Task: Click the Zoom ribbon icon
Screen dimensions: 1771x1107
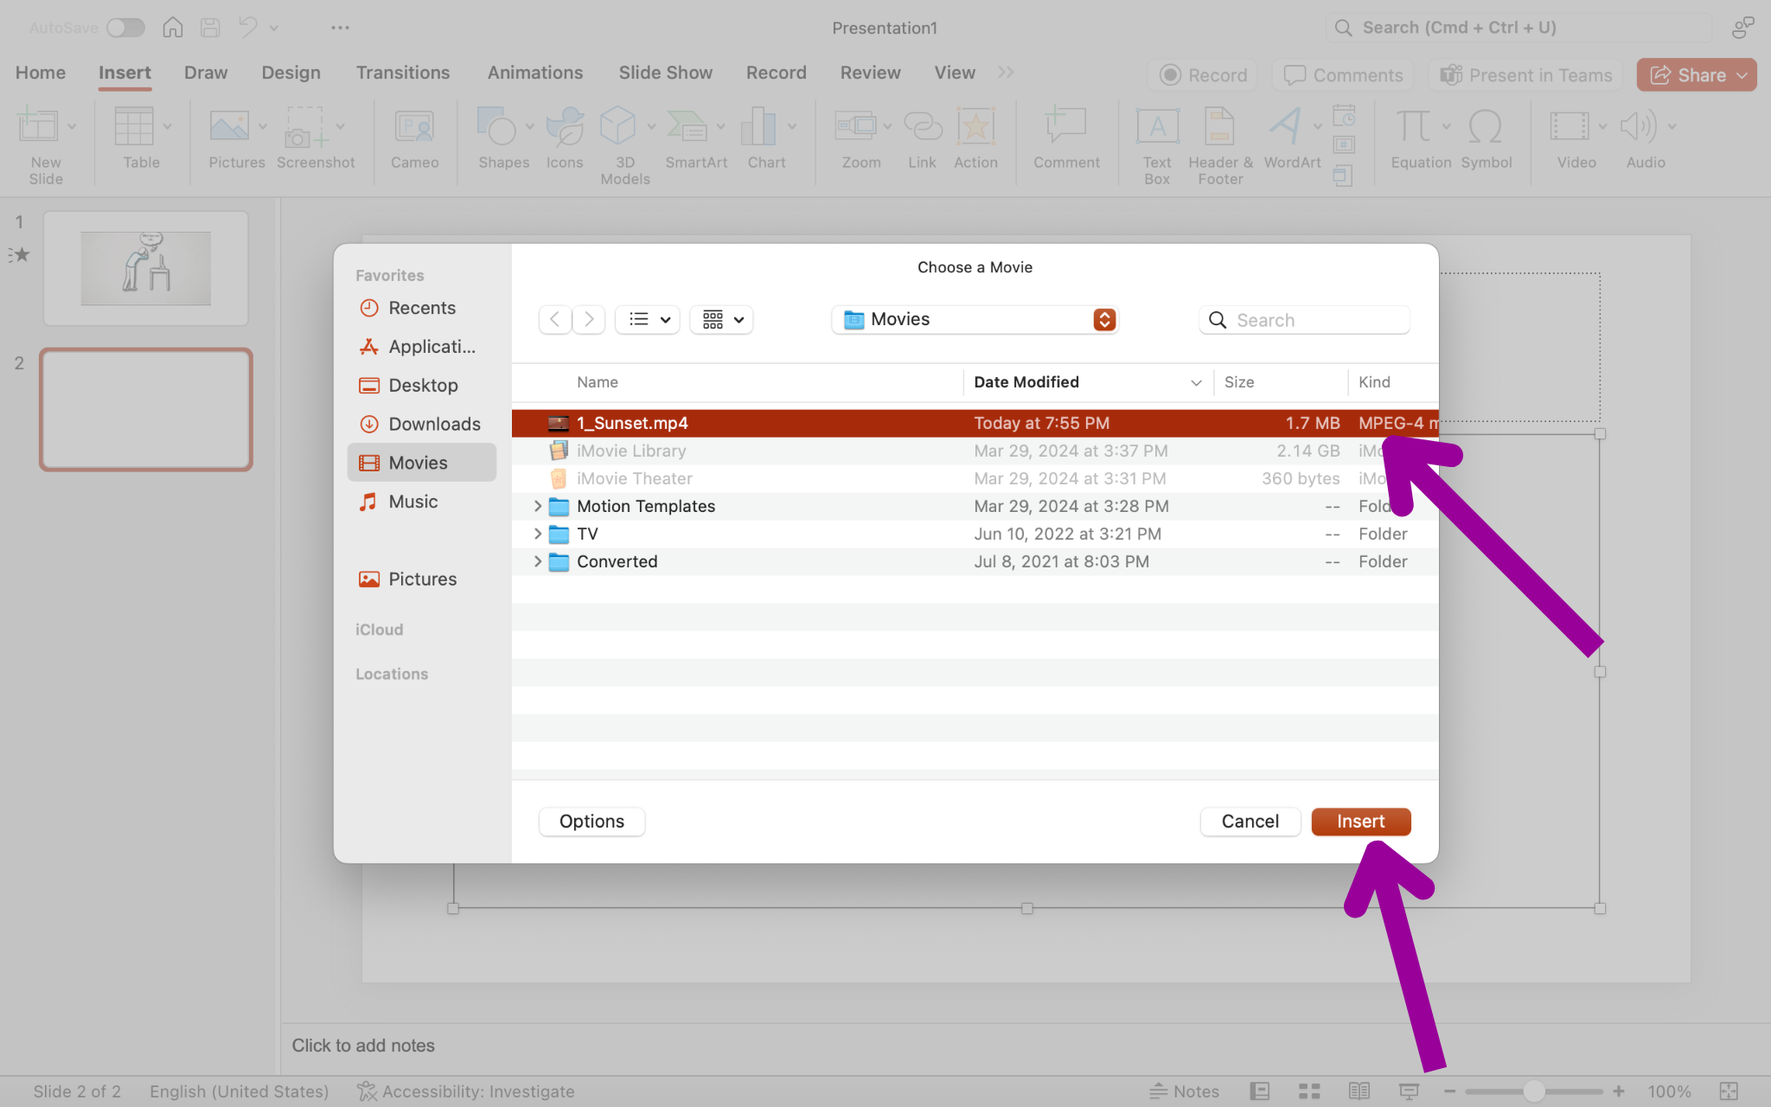Action: pos(856,127)
